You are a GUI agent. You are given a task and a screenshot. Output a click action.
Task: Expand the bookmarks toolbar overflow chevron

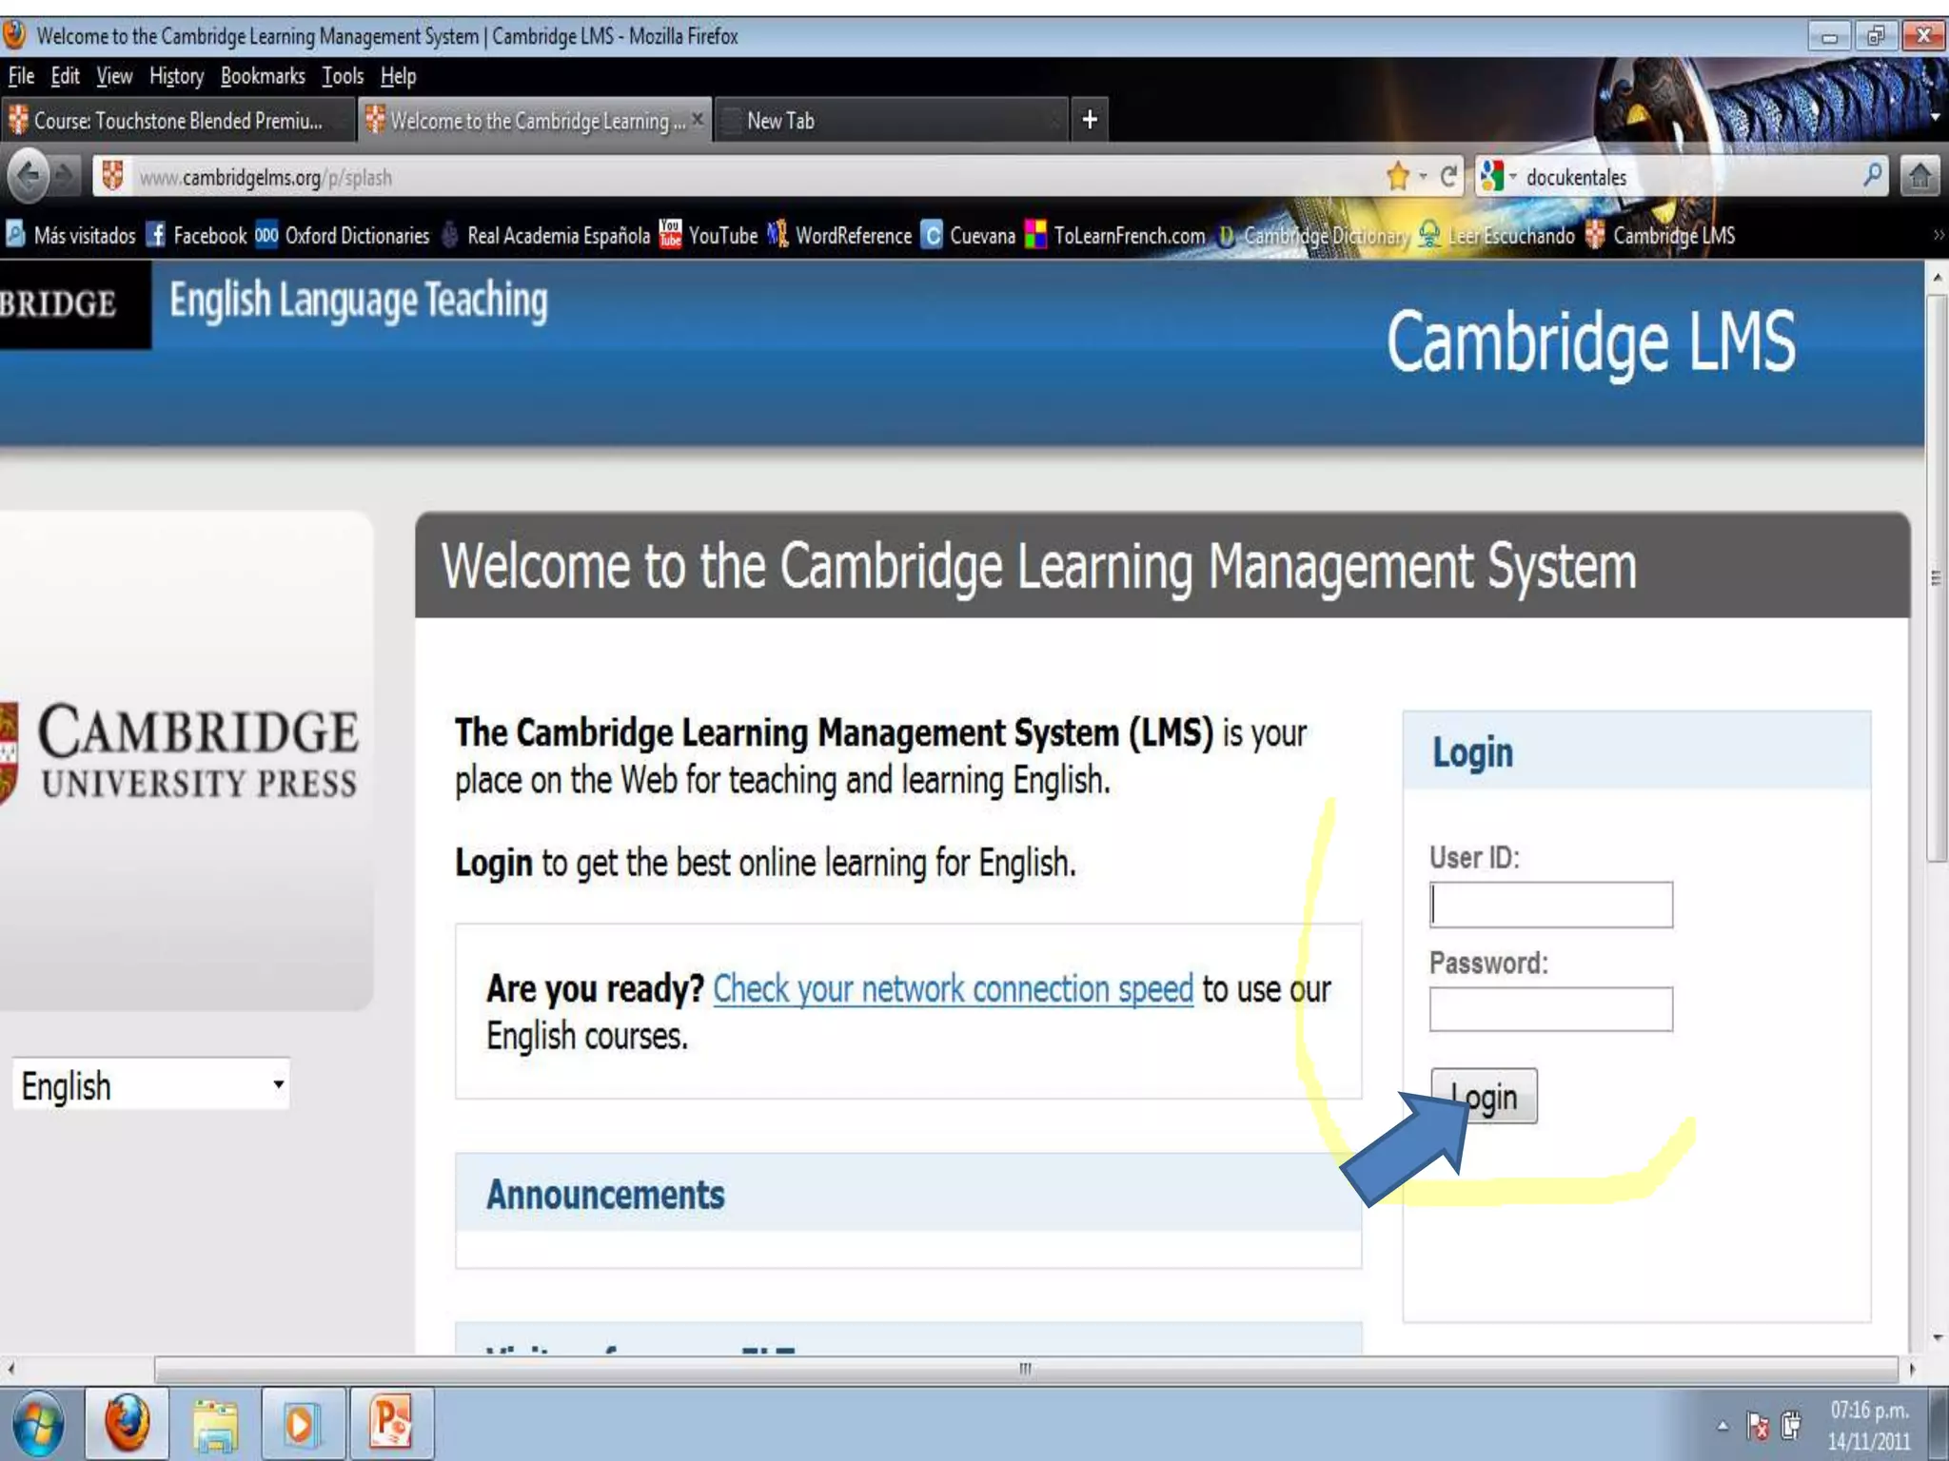tap(1938, 235)
